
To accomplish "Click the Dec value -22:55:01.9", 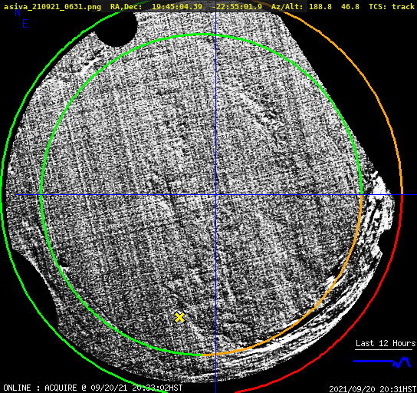I will click(x=237, y=6).
